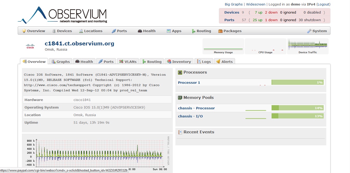Click the Memory Pools icon
Viewport: 350px width, 173px height.
tap(180, 98)
